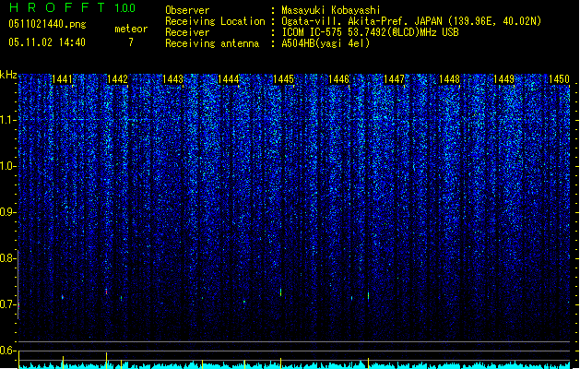The image size is (580, 369).
Task: Click the 'Receiving Location' label
Action: coord(215,21)
